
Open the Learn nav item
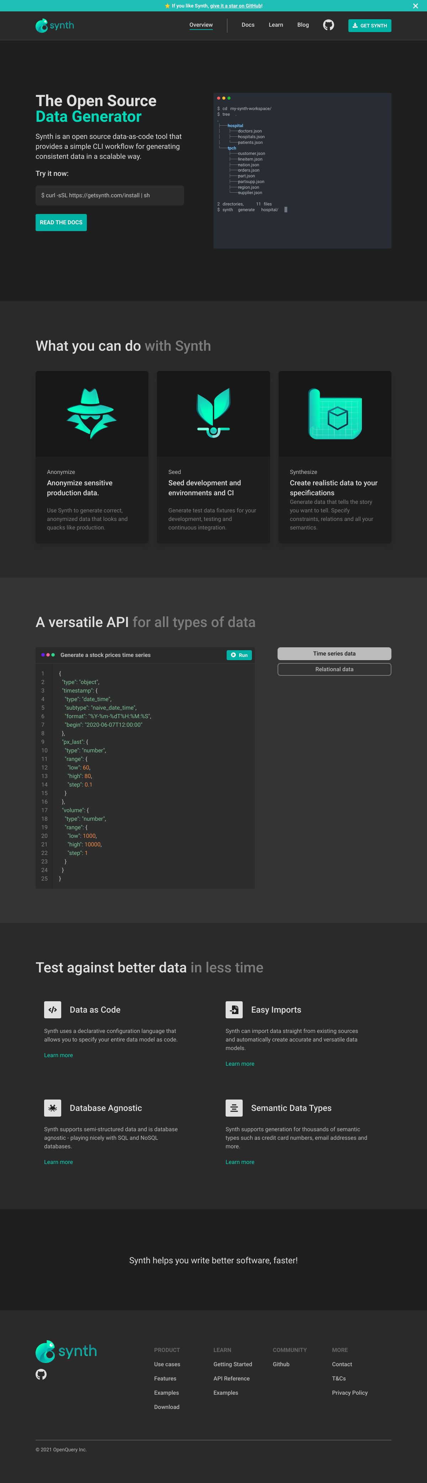(276, 25)
